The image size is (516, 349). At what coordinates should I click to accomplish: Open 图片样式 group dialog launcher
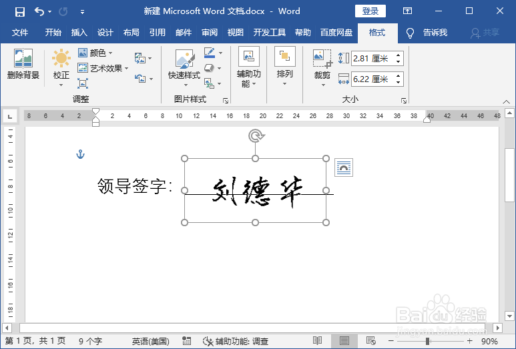click(x=226, y=101)
